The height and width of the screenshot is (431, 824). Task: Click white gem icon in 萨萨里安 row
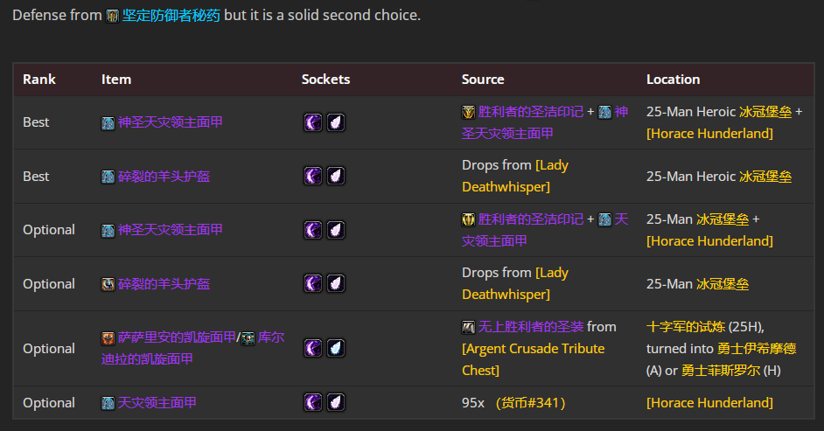pyautogui.click(x=336, y=349)
